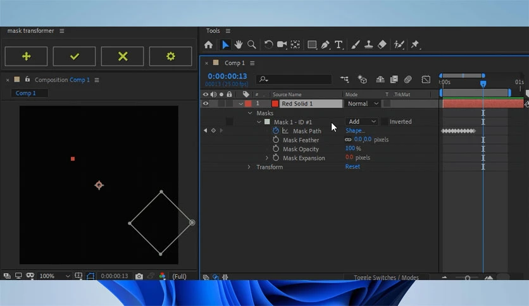Select the Pan Behind anchor point tool

click(x=296, y=44)
